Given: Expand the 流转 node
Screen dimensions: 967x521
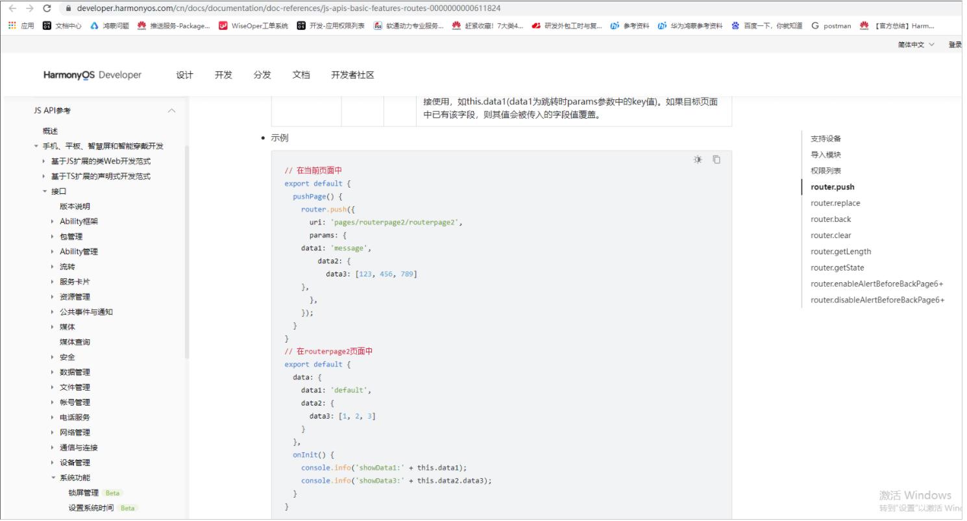Looking at the screenshot, I should pyautogui.click(x=53, y=267).
